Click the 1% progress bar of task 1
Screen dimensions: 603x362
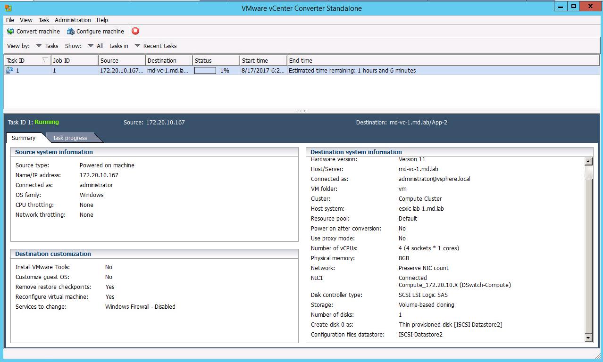tap(205, 70)
